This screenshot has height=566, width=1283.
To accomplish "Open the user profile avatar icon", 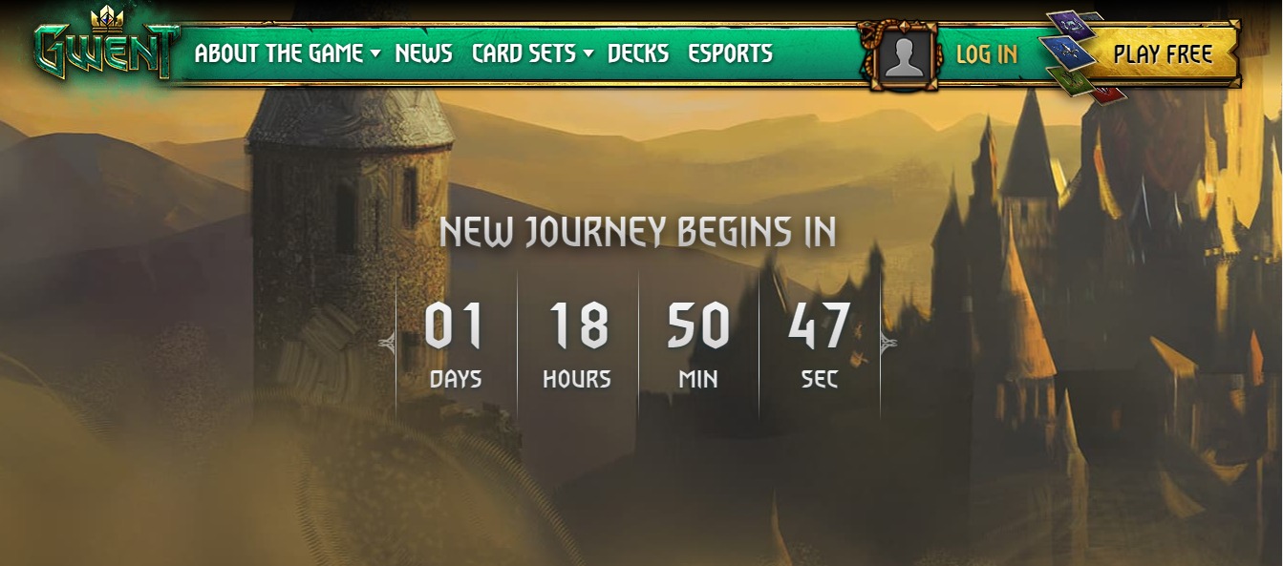I will coord(904,55).
